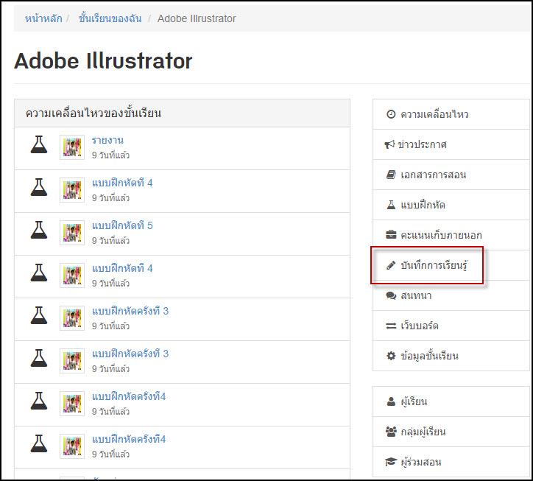
Task: Open บันทึกการเรียนรู้ sidebar menu item
Action: coord(451,265)
